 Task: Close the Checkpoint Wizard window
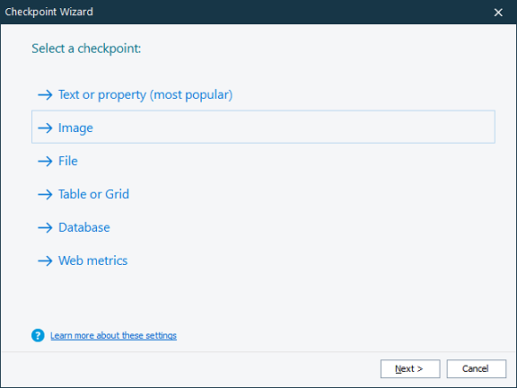click(x=498, y=13)
